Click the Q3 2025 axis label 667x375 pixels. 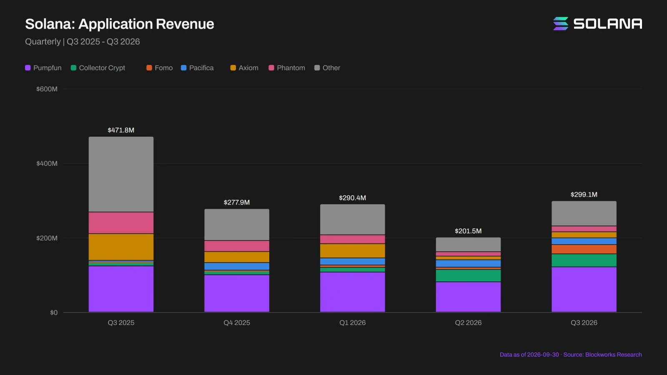click(121, 322)
